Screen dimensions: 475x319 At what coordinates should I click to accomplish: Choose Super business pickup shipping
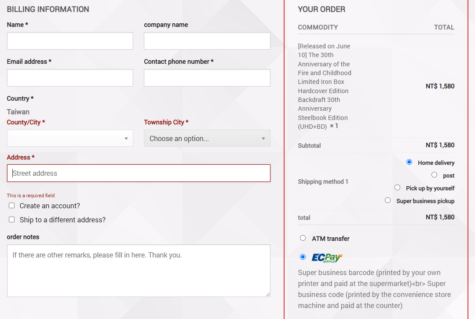(388, 200)
